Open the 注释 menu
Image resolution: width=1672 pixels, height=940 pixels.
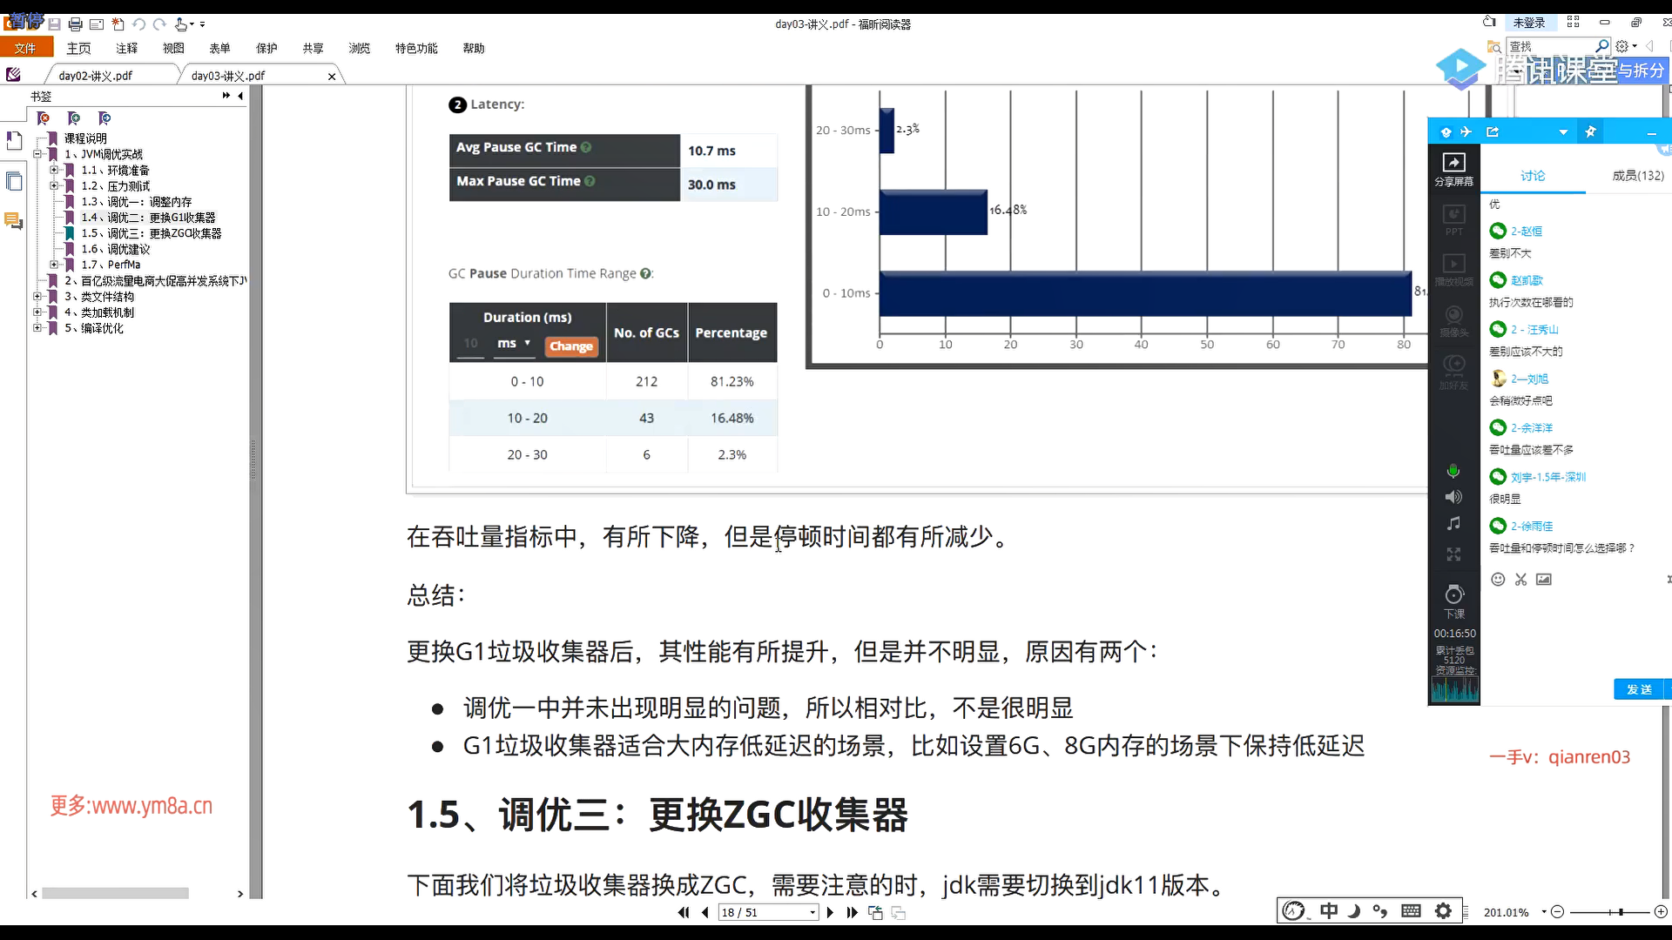click(x=127, y=49)
